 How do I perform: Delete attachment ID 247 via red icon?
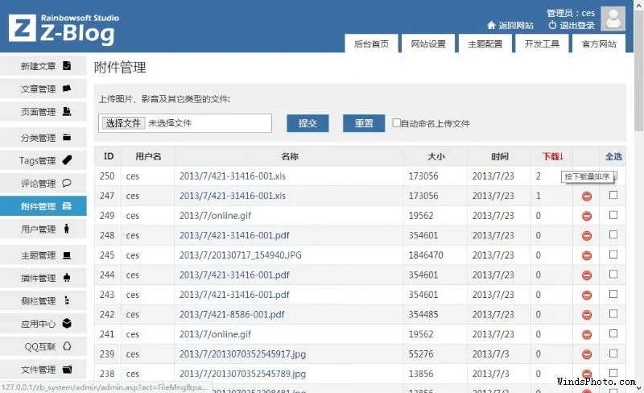587,196
